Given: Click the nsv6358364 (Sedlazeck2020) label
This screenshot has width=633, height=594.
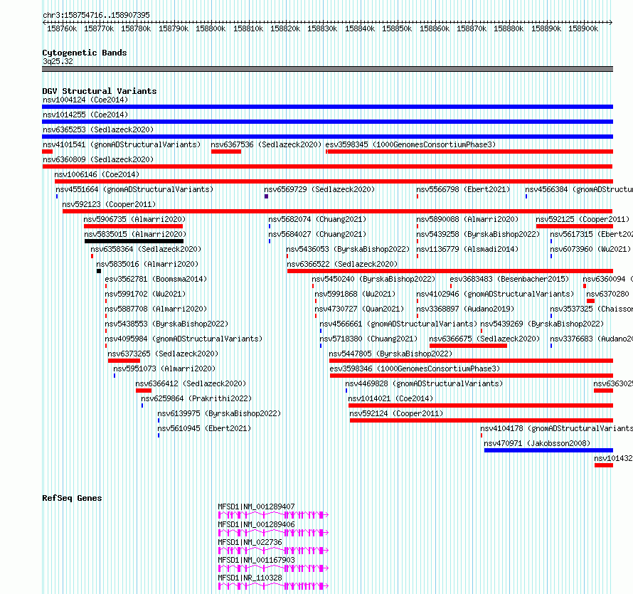Looking at the screenshot, I should (146, 249).
